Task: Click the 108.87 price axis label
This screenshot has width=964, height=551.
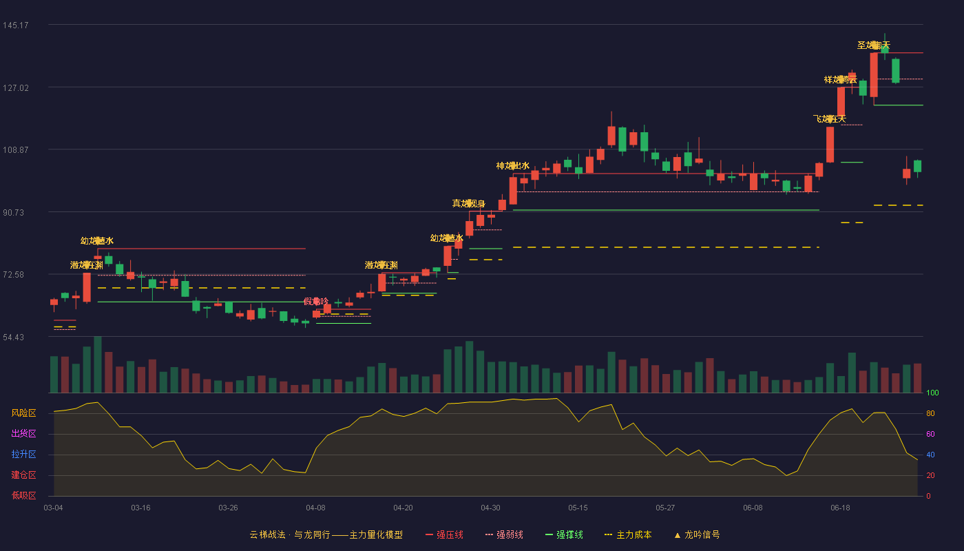Action: tap(15, 150)
